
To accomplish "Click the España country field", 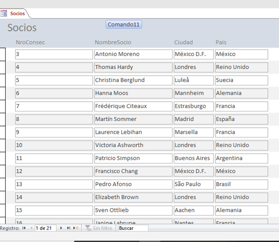I will (241, 119).
